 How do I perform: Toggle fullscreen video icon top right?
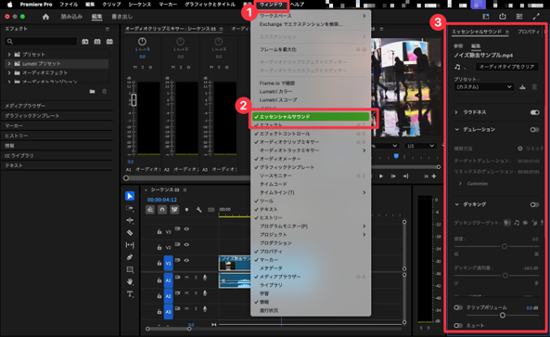coord(536,17)
